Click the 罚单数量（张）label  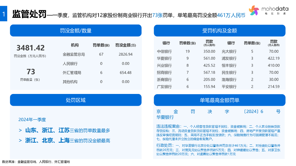[x=30, y=80]
